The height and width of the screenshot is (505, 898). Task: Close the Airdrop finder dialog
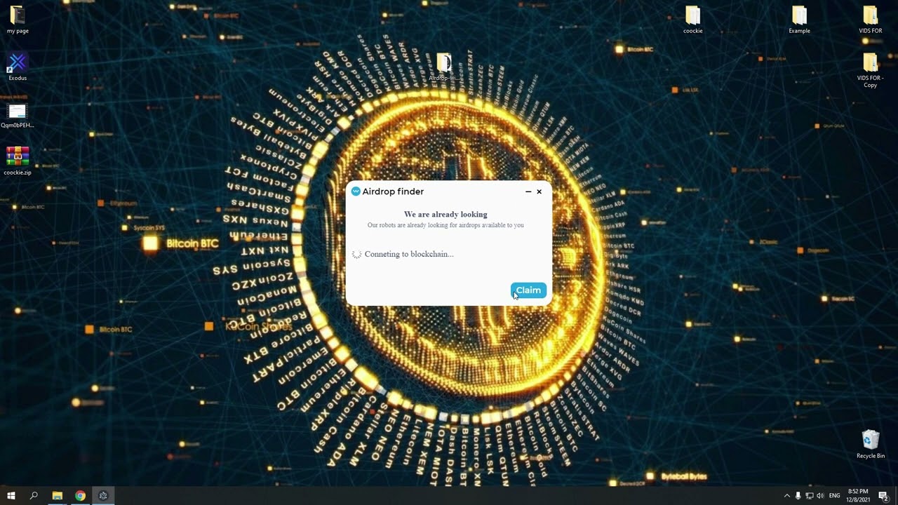click(x=539, y=191)
